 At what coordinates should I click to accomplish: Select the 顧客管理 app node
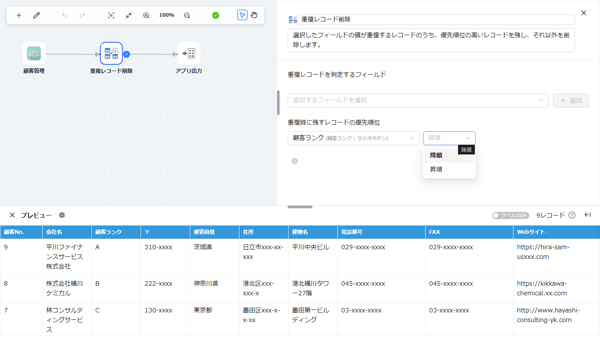[34, 54]
